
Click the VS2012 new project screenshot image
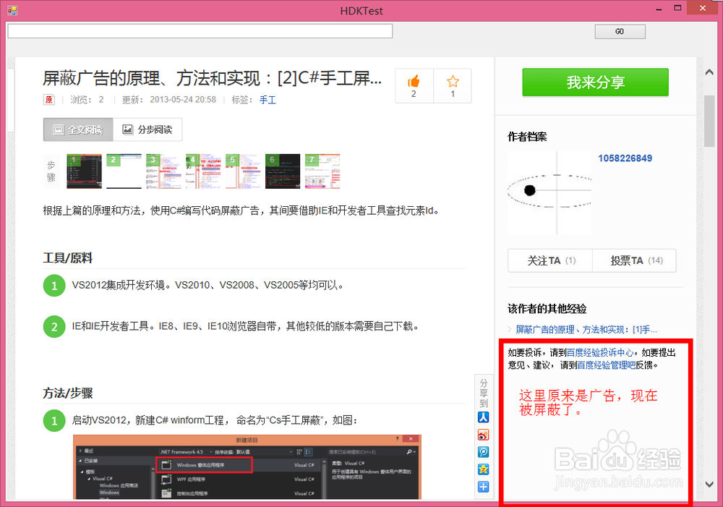tap(247, 467)
